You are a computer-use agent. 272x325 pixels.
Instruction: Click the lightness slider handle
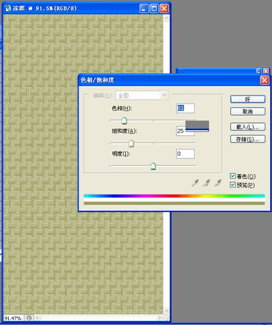[x=153, y=166]
